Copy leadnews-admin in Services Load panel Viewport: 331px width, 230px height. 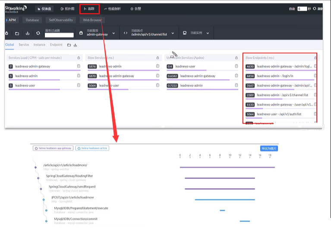pos(79,76)
